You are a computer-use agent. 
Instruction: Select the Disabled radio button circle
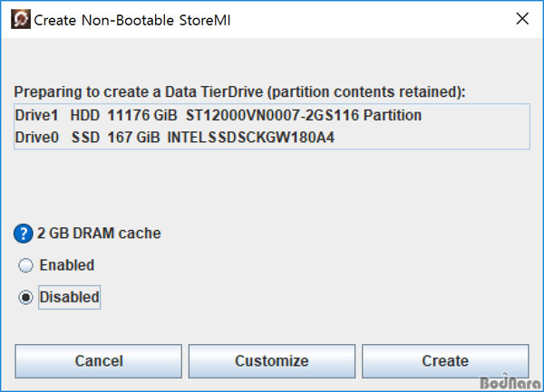25,298
